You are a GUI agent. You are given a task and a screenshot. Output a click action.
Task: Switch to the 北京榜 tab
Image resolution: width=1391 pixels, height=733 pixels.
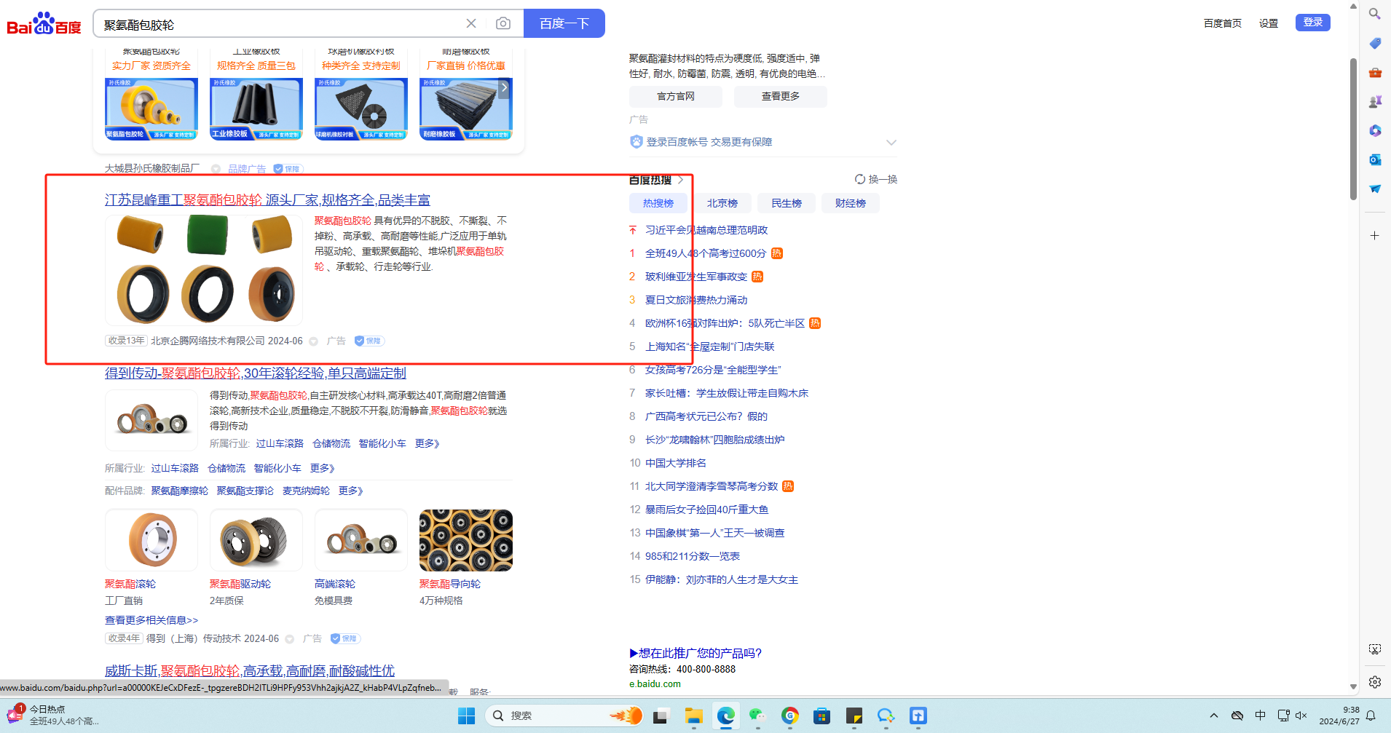[722, 203]
